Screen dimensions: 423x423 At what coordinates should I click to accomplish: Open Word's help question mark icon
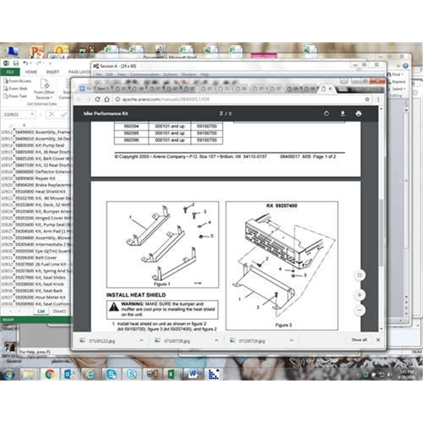pos(405,66)
